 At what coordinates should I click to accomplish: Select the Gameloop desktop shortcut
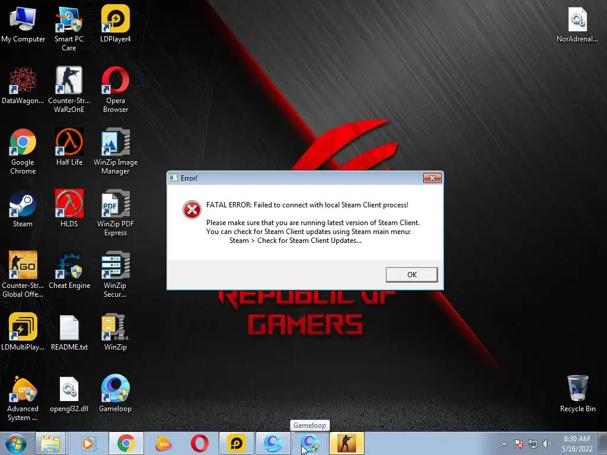tap(116, 393)
